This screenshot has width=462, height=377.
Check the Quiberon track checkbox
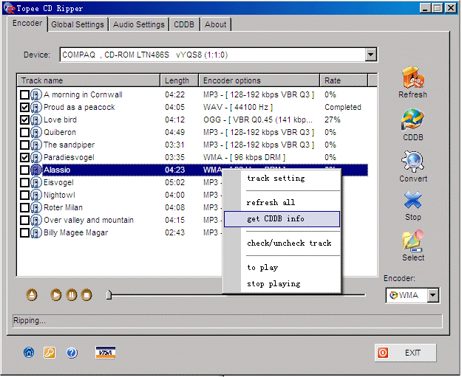(24, 132)
